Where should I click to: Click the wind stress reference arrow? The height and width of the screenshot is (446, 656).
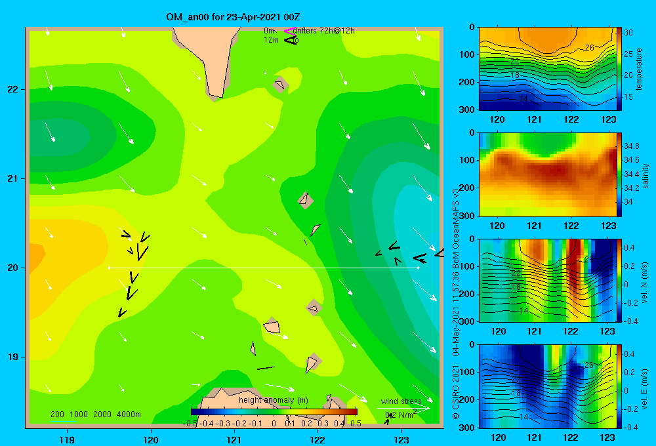[x=403, y=409]
